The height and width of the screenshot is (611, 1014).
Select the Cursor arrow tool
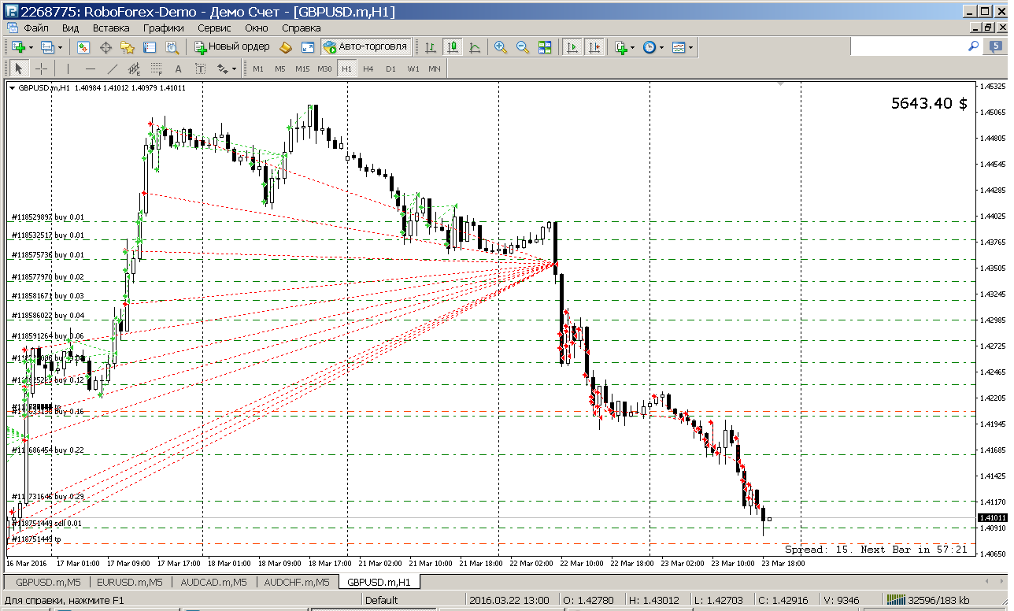click(20, 69)
